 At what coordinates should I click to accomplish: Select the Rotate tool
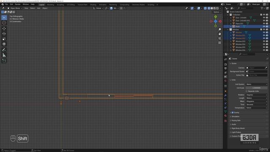[4, 34]
